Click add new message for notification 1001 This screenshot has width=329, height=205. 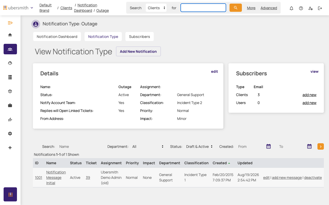point(287,178)
